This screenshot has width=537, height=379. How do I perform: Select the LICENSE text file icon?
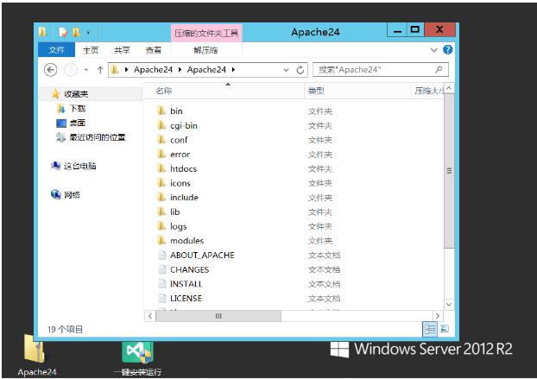coord(162,298)
